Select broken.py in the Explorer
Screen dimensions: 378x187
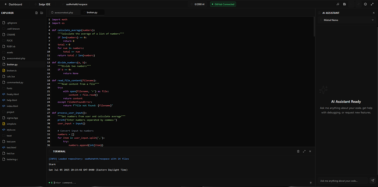(x=23, y=65)
